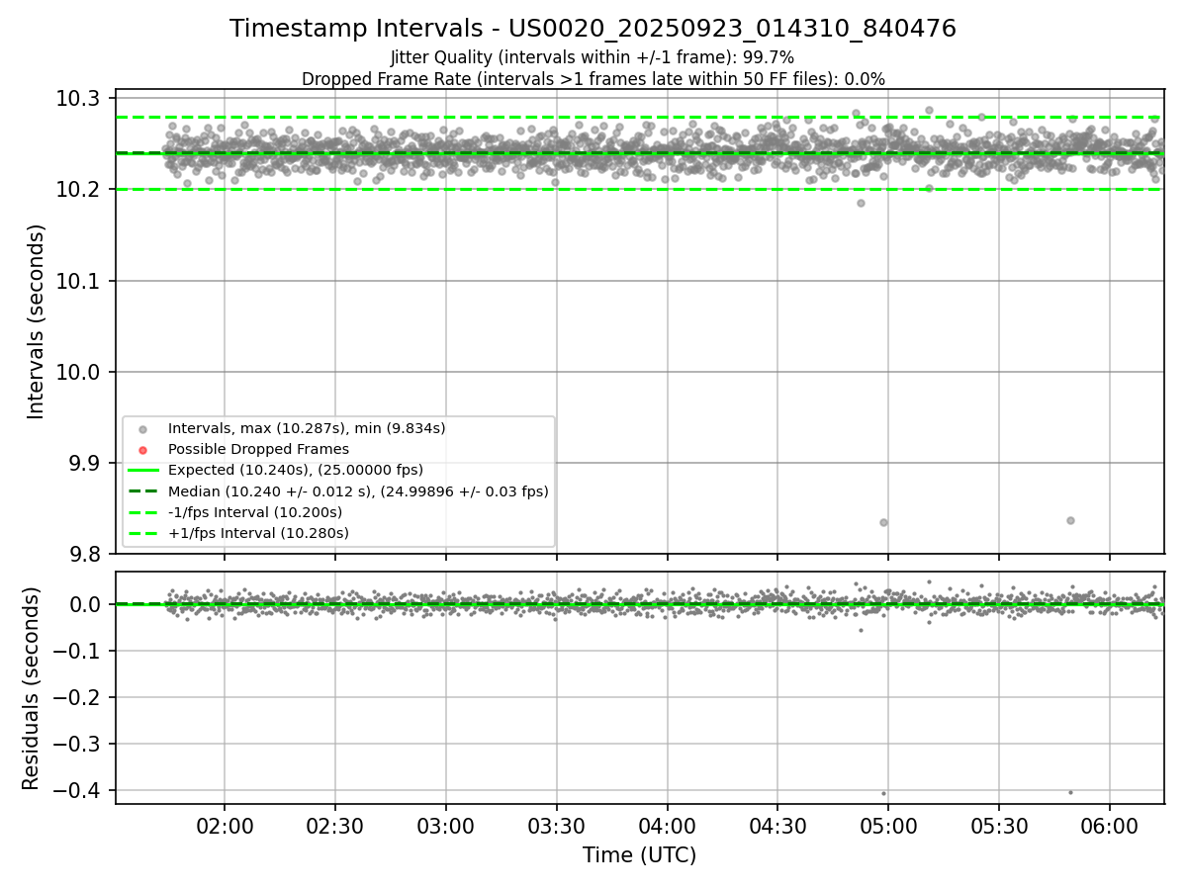This screenshot has width=1187, height=890.
Task: Click the 'Intervals (seconds)' y-axis label
Action: 37,321
